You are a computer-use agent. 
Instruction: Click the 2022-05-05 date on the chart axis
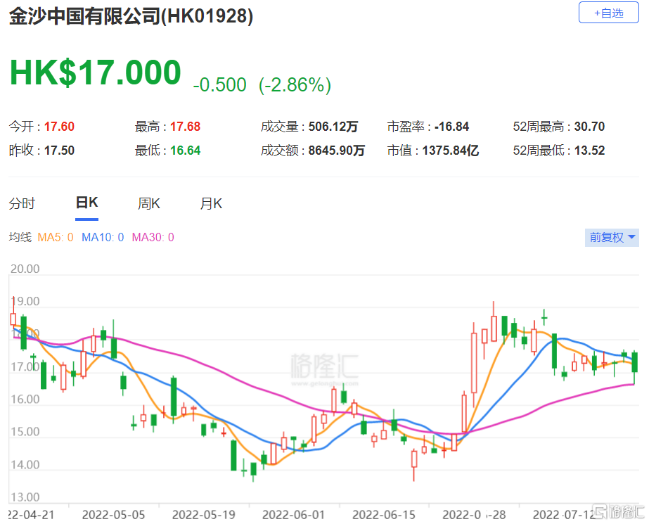113,515
